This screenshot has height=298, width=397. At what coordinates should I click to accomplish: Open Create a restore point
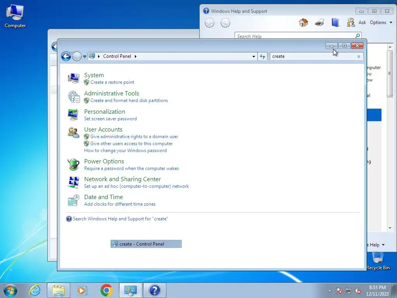(112, 82)
